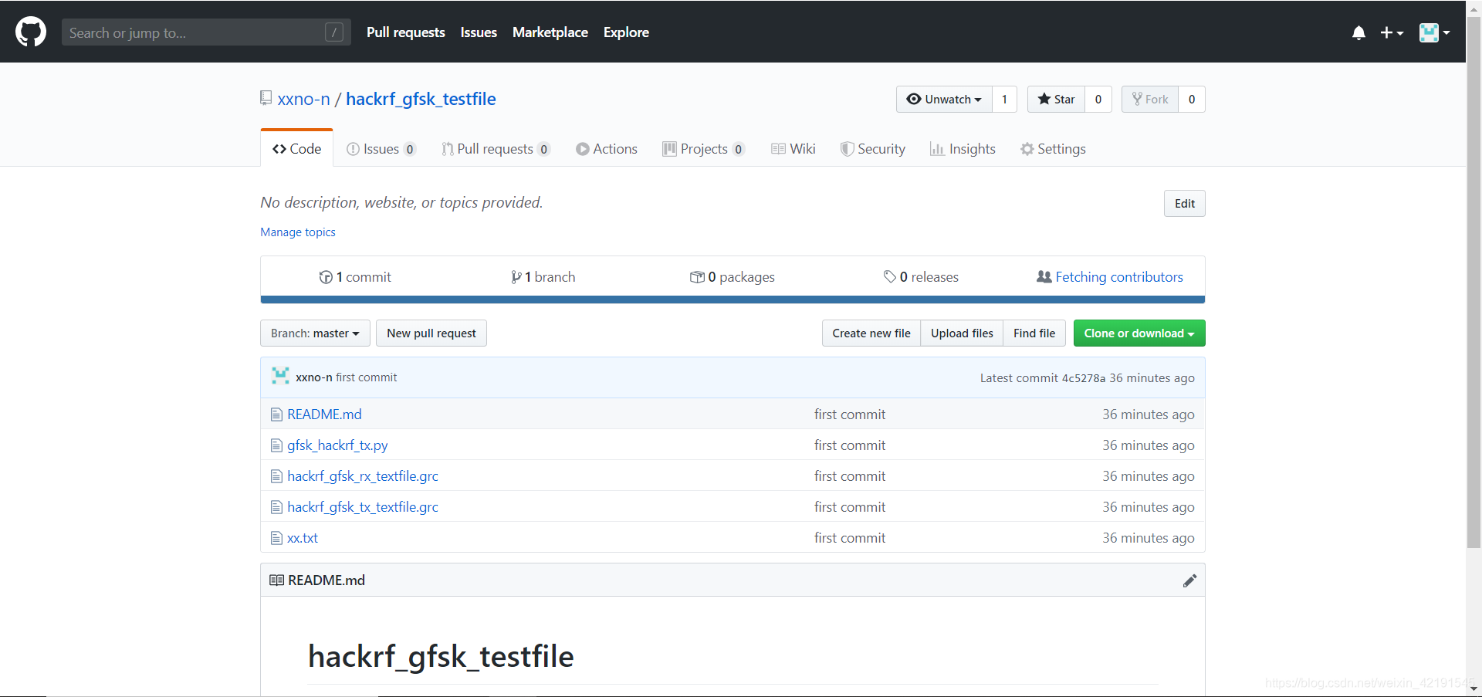
Task: Switch to the repository Issues tab
Action: pos(381,149)
